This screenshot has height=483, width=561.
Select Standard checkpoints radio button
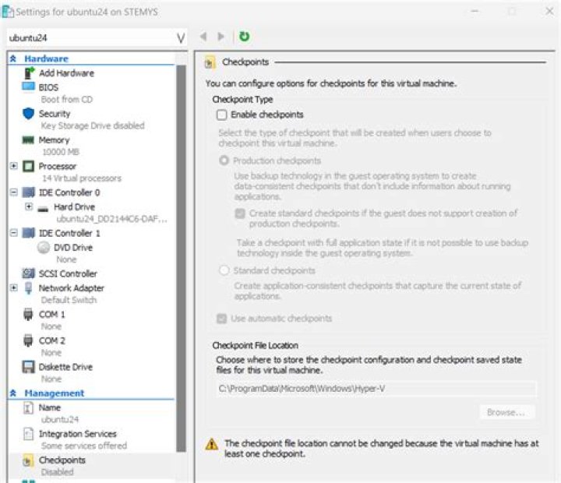click(224, 270)
